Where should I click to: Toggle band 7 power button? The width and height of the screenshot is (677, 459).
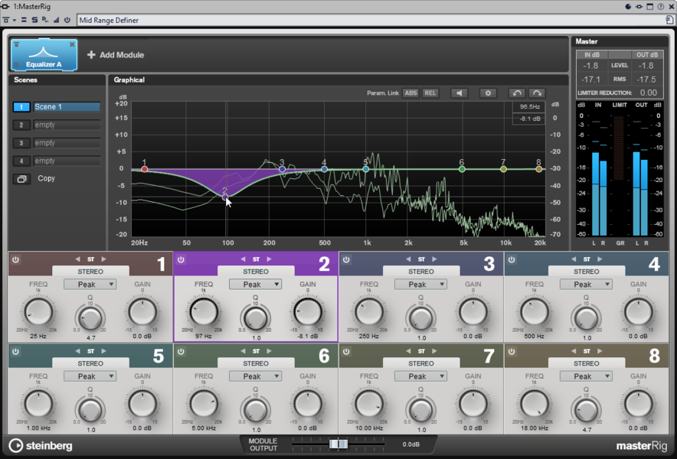pyautogui.click(x=346, y=352)
